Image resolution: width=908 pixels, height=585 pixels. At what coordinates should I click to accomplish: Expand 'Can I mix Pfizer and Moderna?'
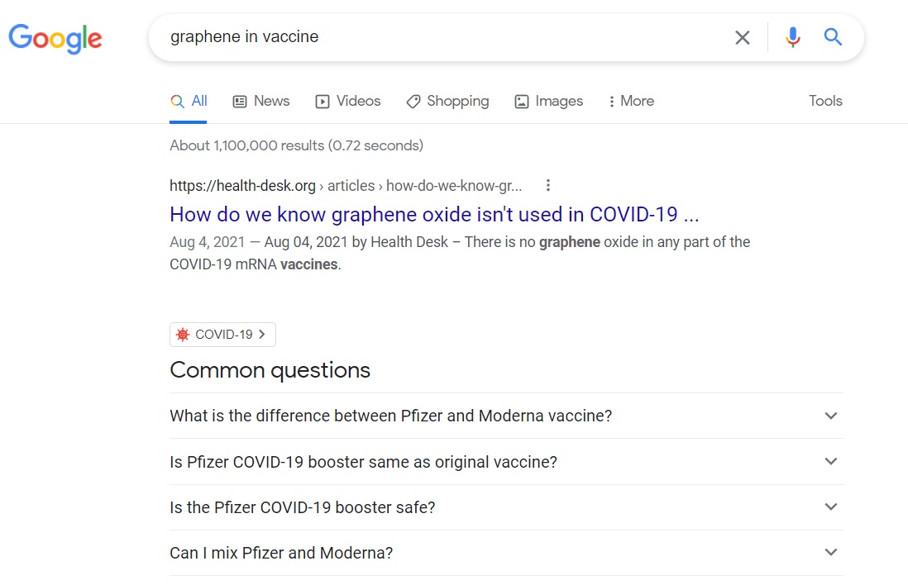click(x=831, y=553)
